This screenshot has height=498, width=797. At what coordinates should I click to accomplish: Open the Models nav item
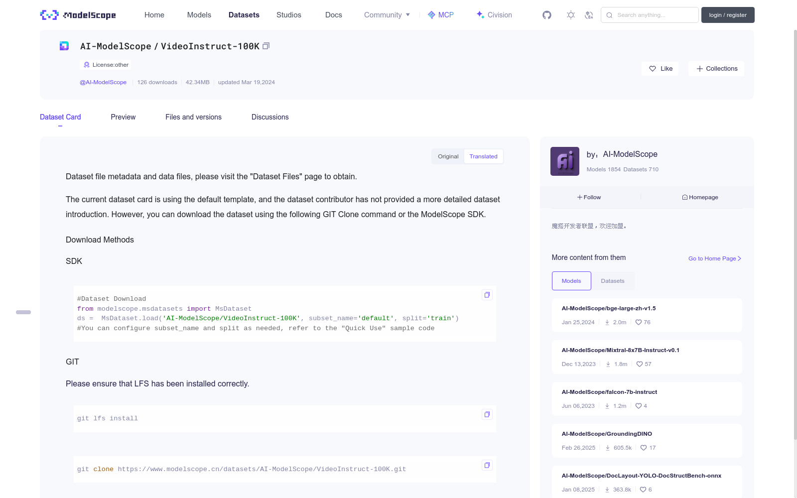[199, 15]
